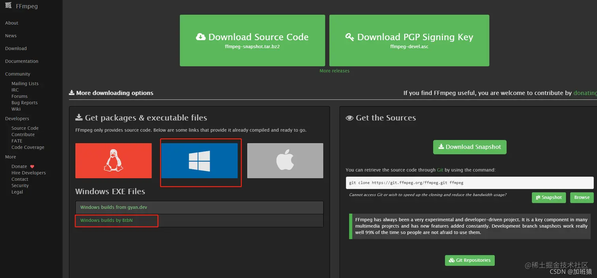
Task: Open the Download sidebar item
Action: [x=16, y=49]
